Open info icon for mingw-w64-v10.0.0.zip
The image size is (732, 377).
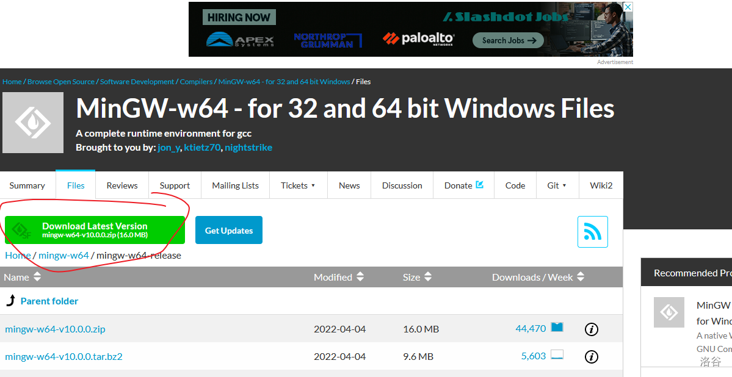592,329
